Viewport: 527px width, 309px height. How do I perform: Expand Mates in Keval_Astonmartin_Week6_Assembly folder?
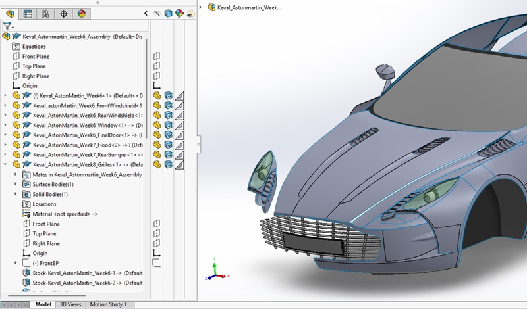(x=15, y=174)
